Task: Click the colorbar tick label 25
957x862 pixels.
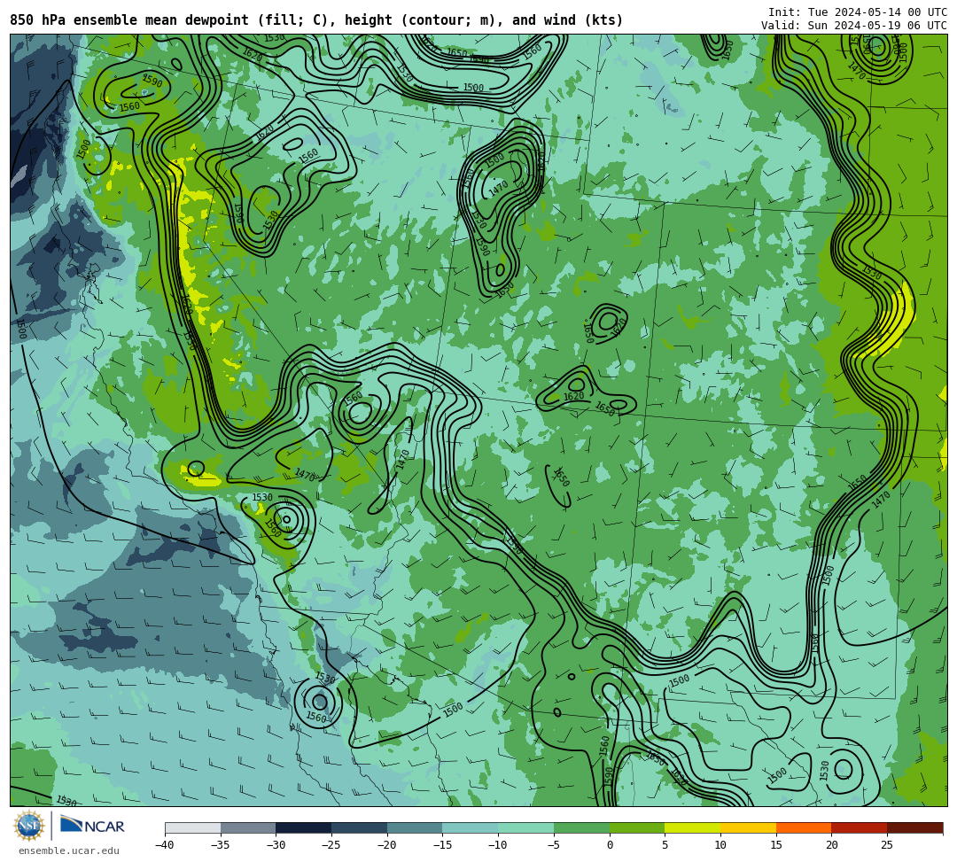Action: coord(887,845)
